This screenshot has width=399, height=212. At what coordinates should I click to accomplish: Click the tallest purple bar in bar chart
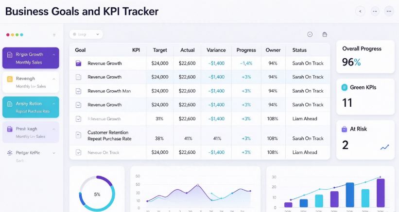381,193
